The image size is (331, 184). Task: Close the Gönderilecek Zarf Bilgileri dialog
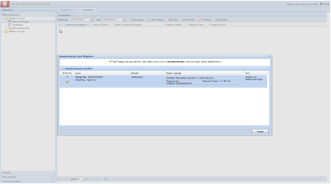[x=269, y=56]
